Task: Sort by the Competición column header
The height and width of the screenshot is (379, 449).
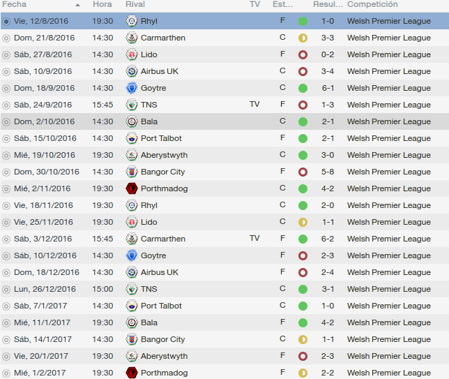Action: (372, 4)
